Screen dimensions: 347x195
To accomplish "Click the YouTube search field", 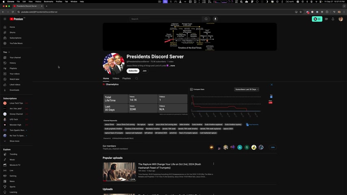I will click(x=165, y=19).
